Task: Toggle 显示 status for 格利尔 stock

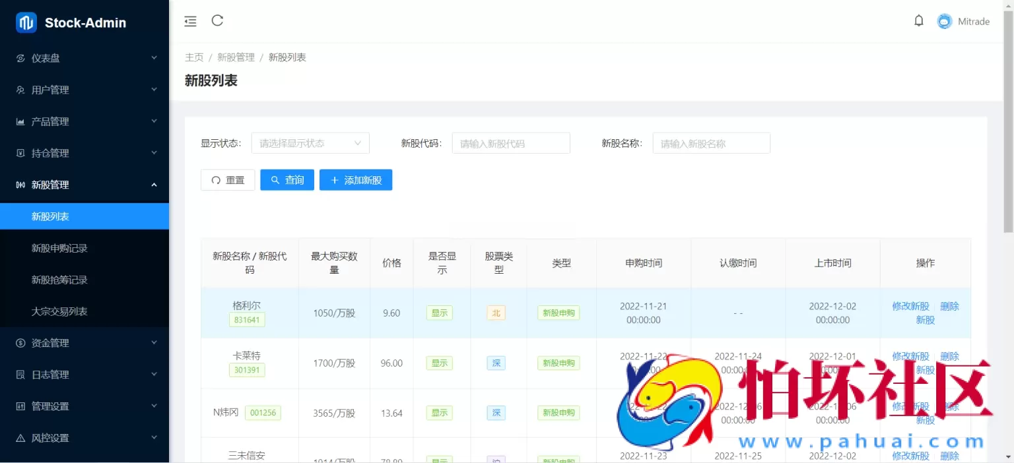Action: [439, 313]
